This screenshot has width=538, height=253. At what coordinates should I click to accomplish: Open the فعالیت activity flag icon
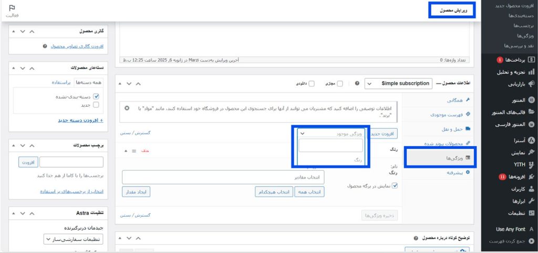[12, 8]
